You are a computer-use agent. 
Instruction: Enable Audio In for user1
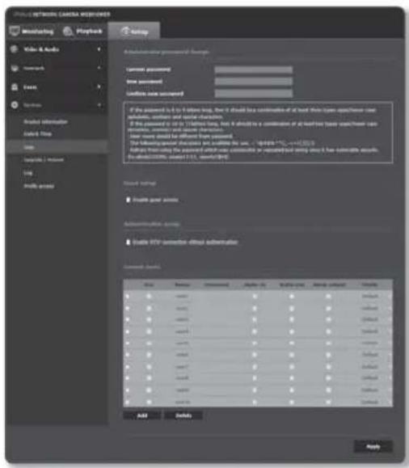coord(255,296)
